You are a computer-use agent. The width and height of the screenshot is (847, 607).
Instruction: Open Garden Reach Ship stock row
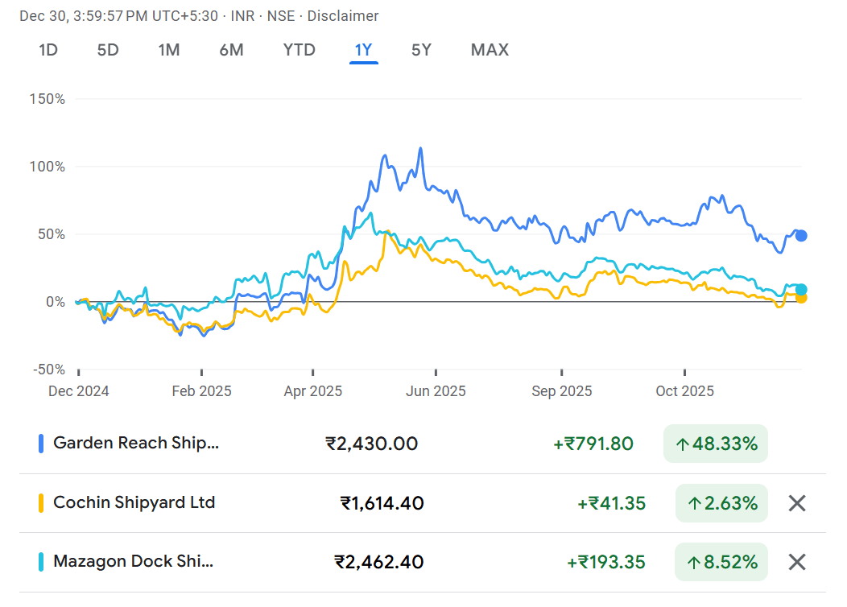135,443
